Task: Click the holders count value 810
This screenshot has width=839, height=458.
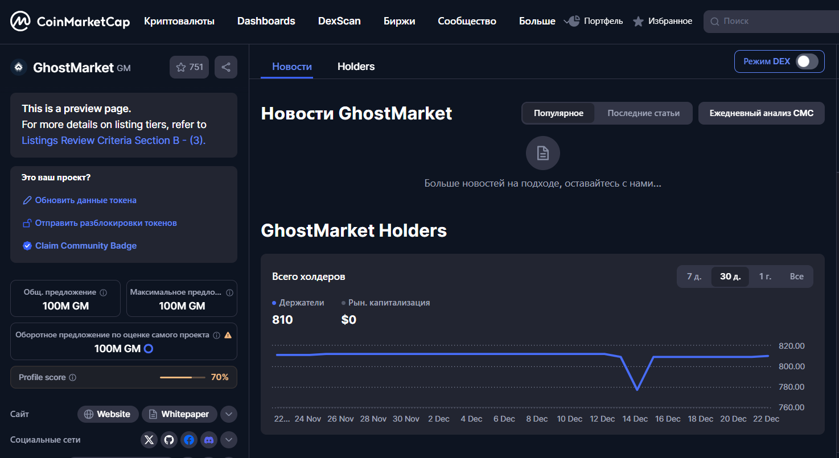Action: pyautogui.click(x=282, y=320)
